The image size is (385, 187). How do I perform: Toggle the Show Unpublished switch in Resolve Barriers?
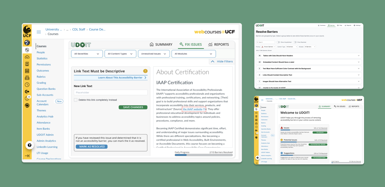pos(278,42)
